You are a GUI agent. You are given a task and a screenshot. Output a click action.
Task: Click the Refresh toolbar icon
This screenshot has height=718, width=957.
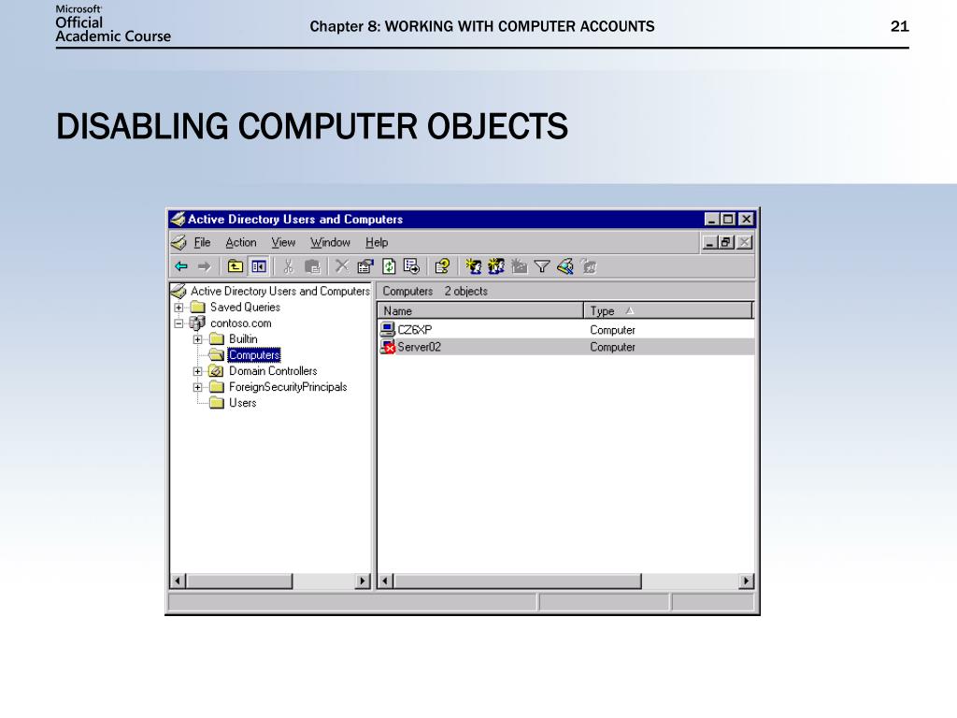tap(389, 266)
